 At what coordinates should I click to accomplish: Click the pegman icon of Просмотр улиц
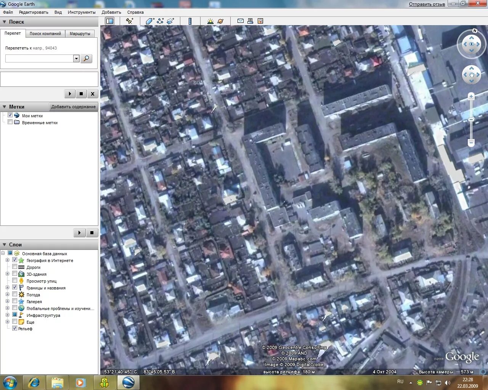[21, 281]
